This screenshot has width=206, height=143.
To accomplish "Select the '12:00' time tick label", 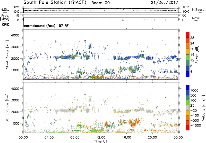I will (x=101, y=138).
